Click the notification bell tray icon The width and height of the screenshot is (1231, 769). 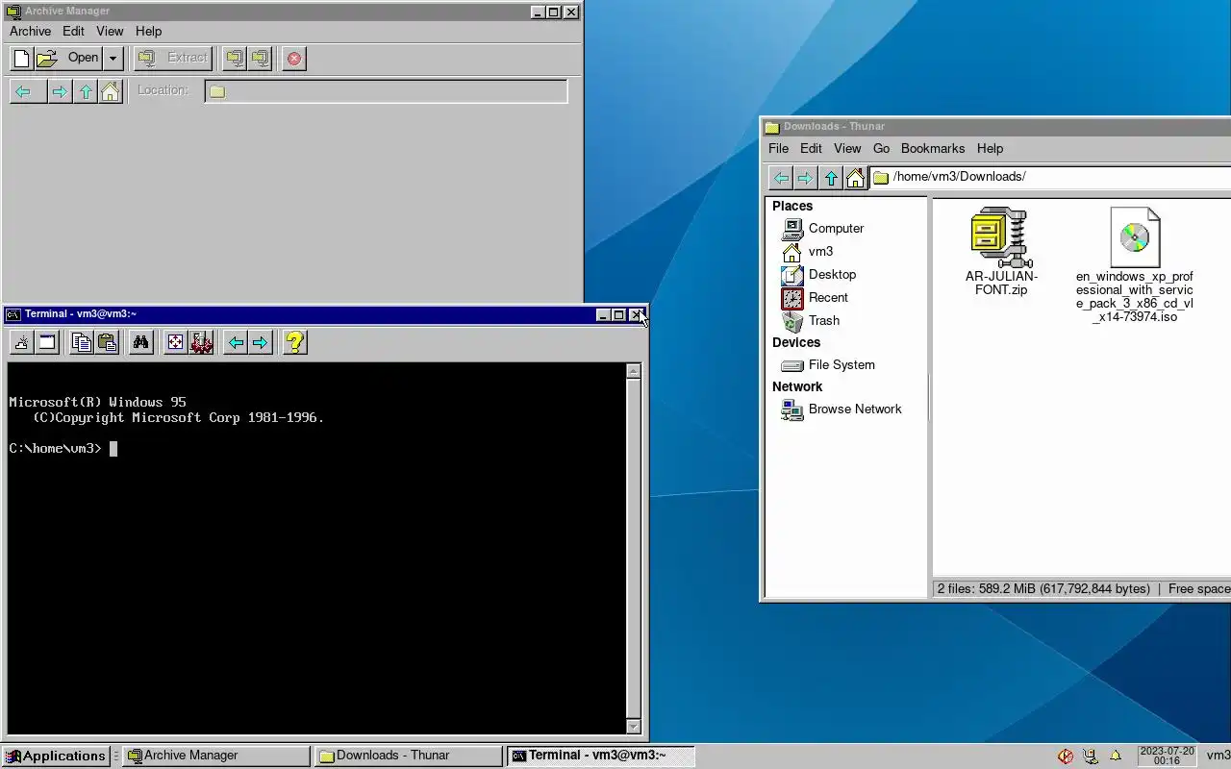click(1116, 756)
